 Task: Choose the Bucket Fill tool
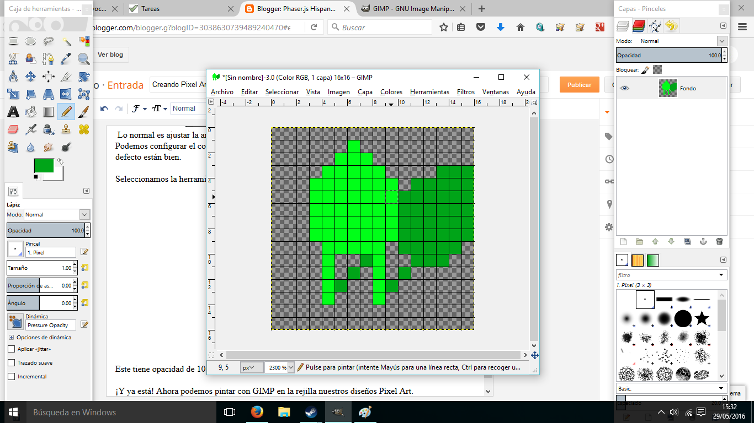[x=30, y=111]
